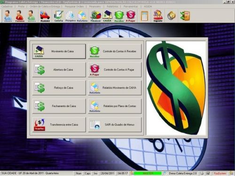Image resolution: width=235 pixels, height=176 pixels.
Task: Open Controle de Contas A Pagar
Action: (115, 69)
